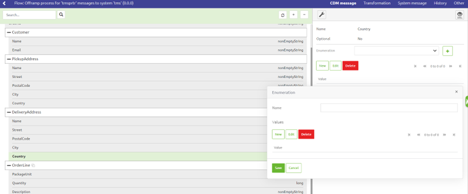Click Value column header in right panel
468x194 pixels.
(322, 79)
